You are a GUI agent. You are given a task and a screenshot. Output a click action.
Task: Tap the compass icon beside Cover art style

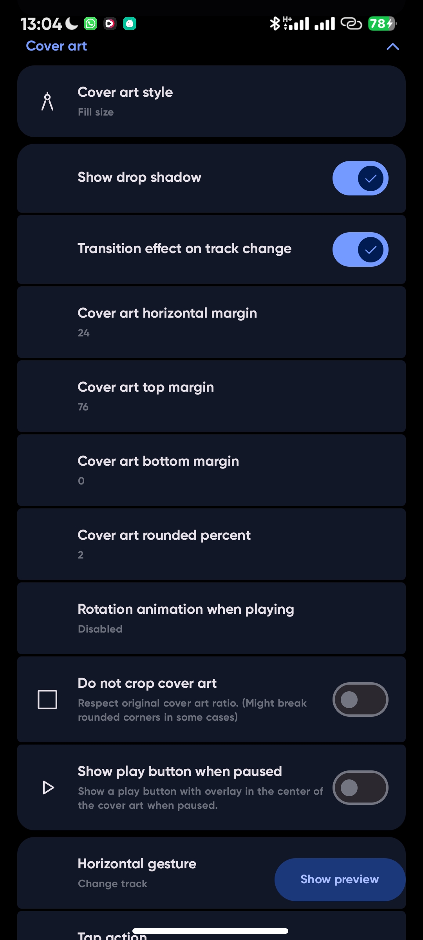47,101
